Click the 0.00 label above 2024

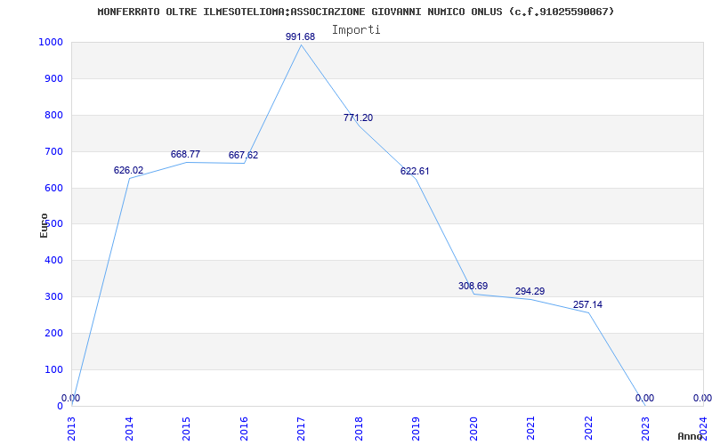click(702, 398)
